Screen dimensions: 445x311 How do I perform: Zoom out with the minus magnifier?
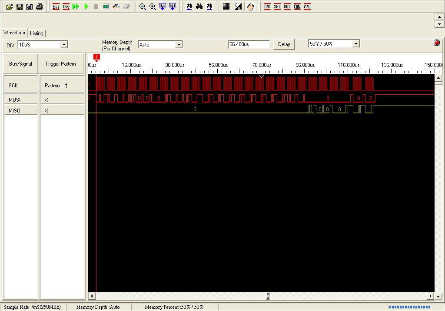click(143, 7)
